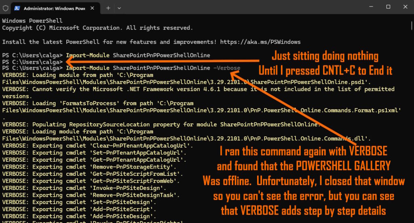414x223 pixels.
Task: Click the Copyright (C) Microsoft Corporation line
Action: coord(97,28)
